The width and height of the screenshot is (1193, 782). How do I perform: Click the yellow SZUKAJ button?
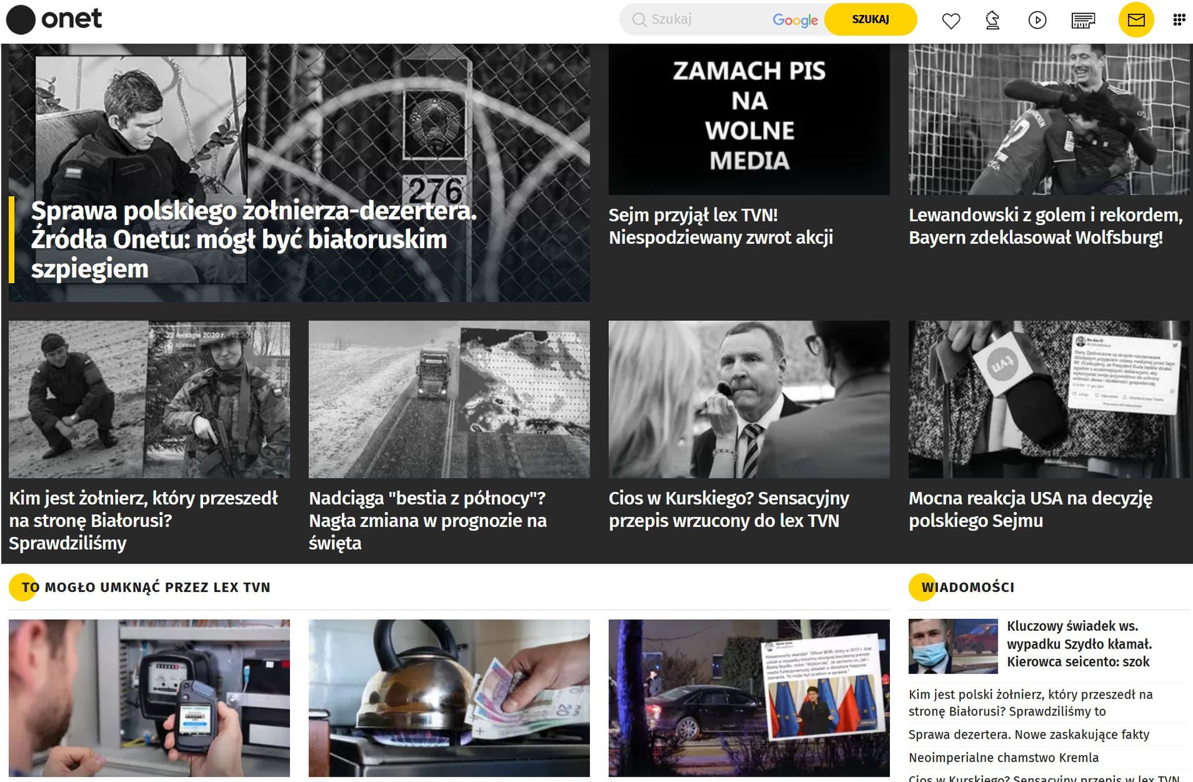pos(870,19)
